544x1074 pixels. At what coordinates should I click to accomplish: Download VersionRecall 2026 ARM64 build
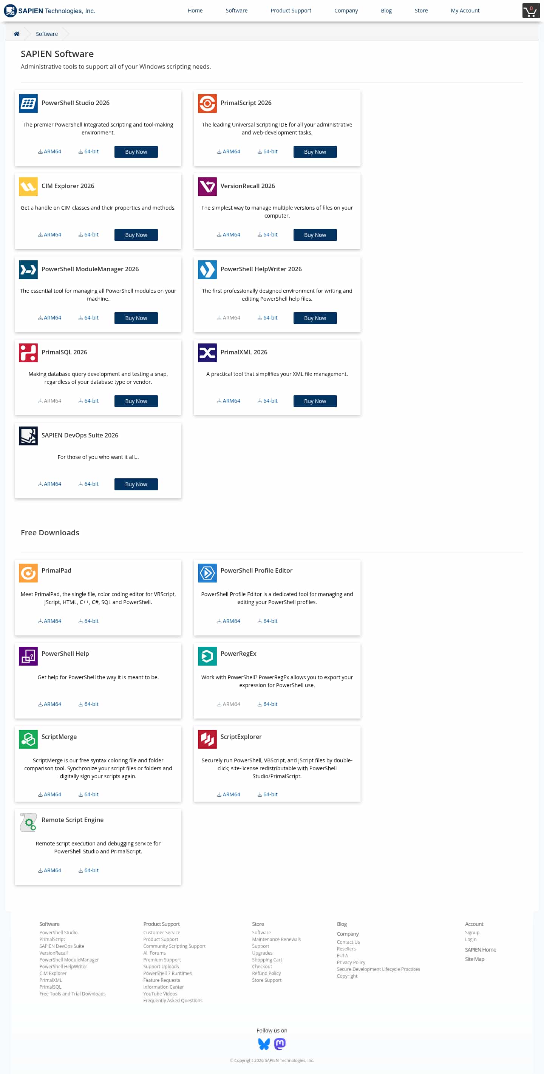[229, 234]
